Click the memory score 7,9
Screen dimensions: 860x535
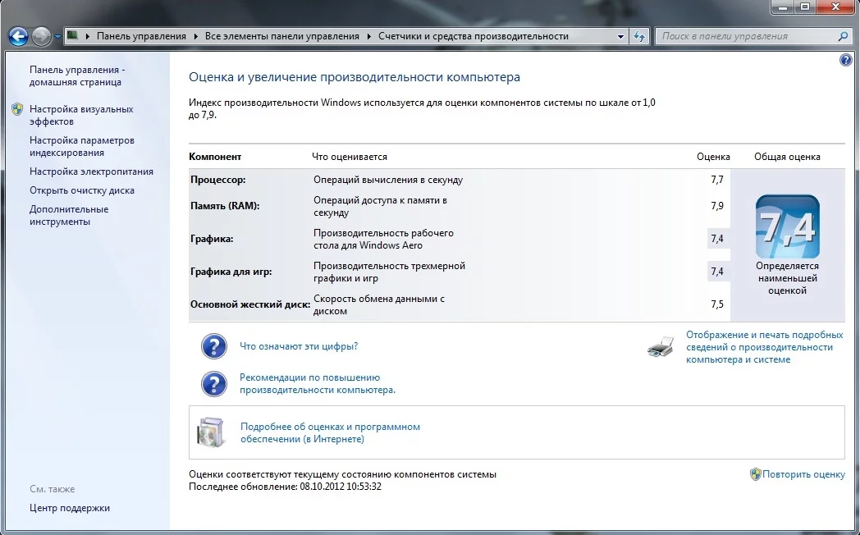tap(717, 206)
